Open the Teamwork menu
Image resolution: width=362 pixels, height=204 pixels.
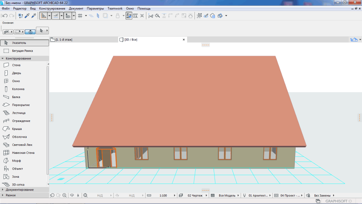point(115,8)
